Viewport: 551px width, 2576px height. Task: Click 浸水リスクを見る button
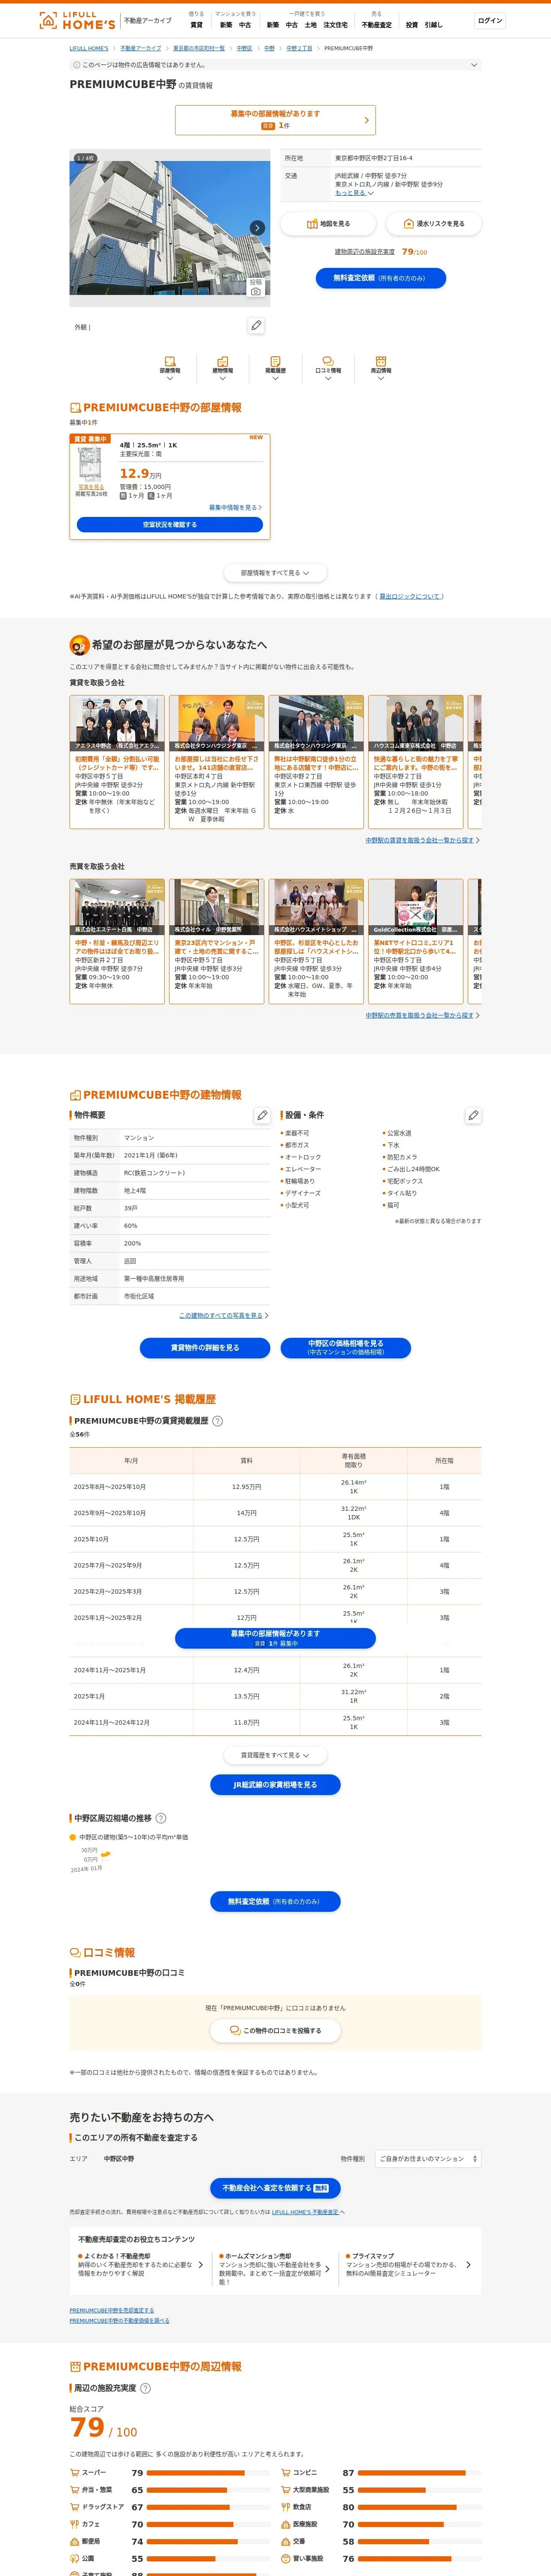(434, 224)
